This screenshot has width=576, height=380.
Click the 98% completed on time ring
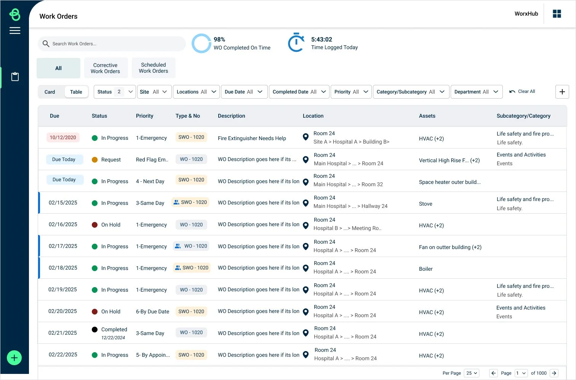(201, 43)
